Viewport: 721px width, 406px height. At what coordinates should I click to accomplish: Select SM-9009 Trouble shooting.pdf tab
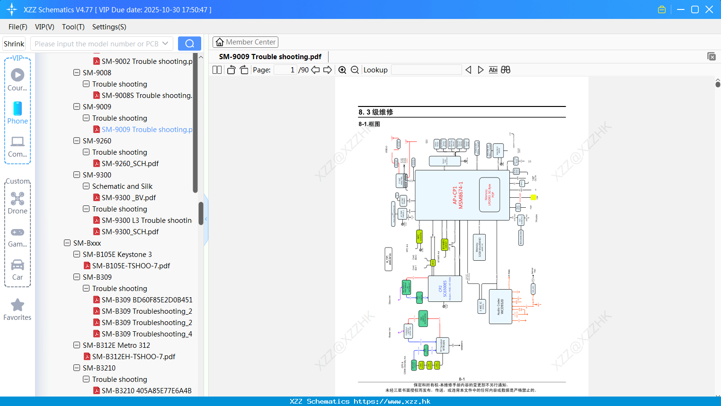(x=270, y=57)
